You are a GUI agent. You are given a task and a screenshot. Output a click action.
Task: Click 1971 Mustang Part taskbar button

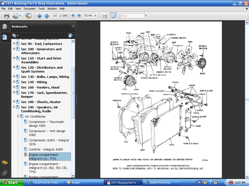pyautogui.click(x=123, y=183)
